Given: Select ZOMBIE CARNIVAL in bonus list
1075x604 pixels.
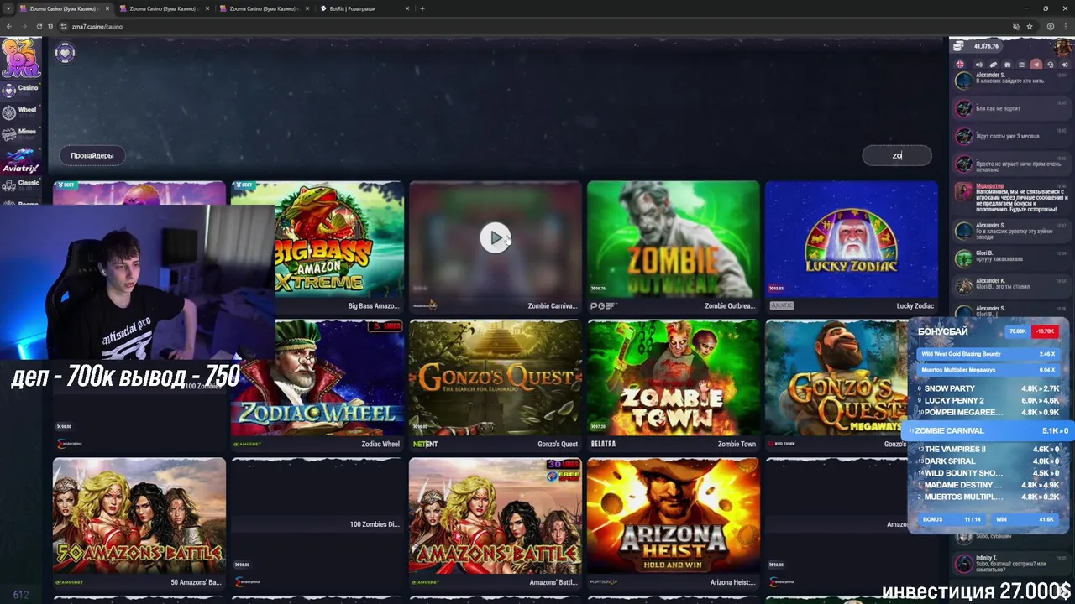Looking at the screenshot, I should (989, 430).
